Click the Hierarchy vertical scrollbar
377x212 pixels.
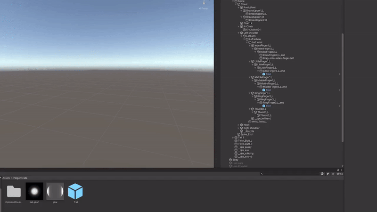click(x=343, y=88)
